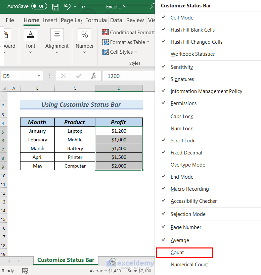Click the Font underlined A icon
This screenshot has width=261, height=275.
(x=31, y=35)
